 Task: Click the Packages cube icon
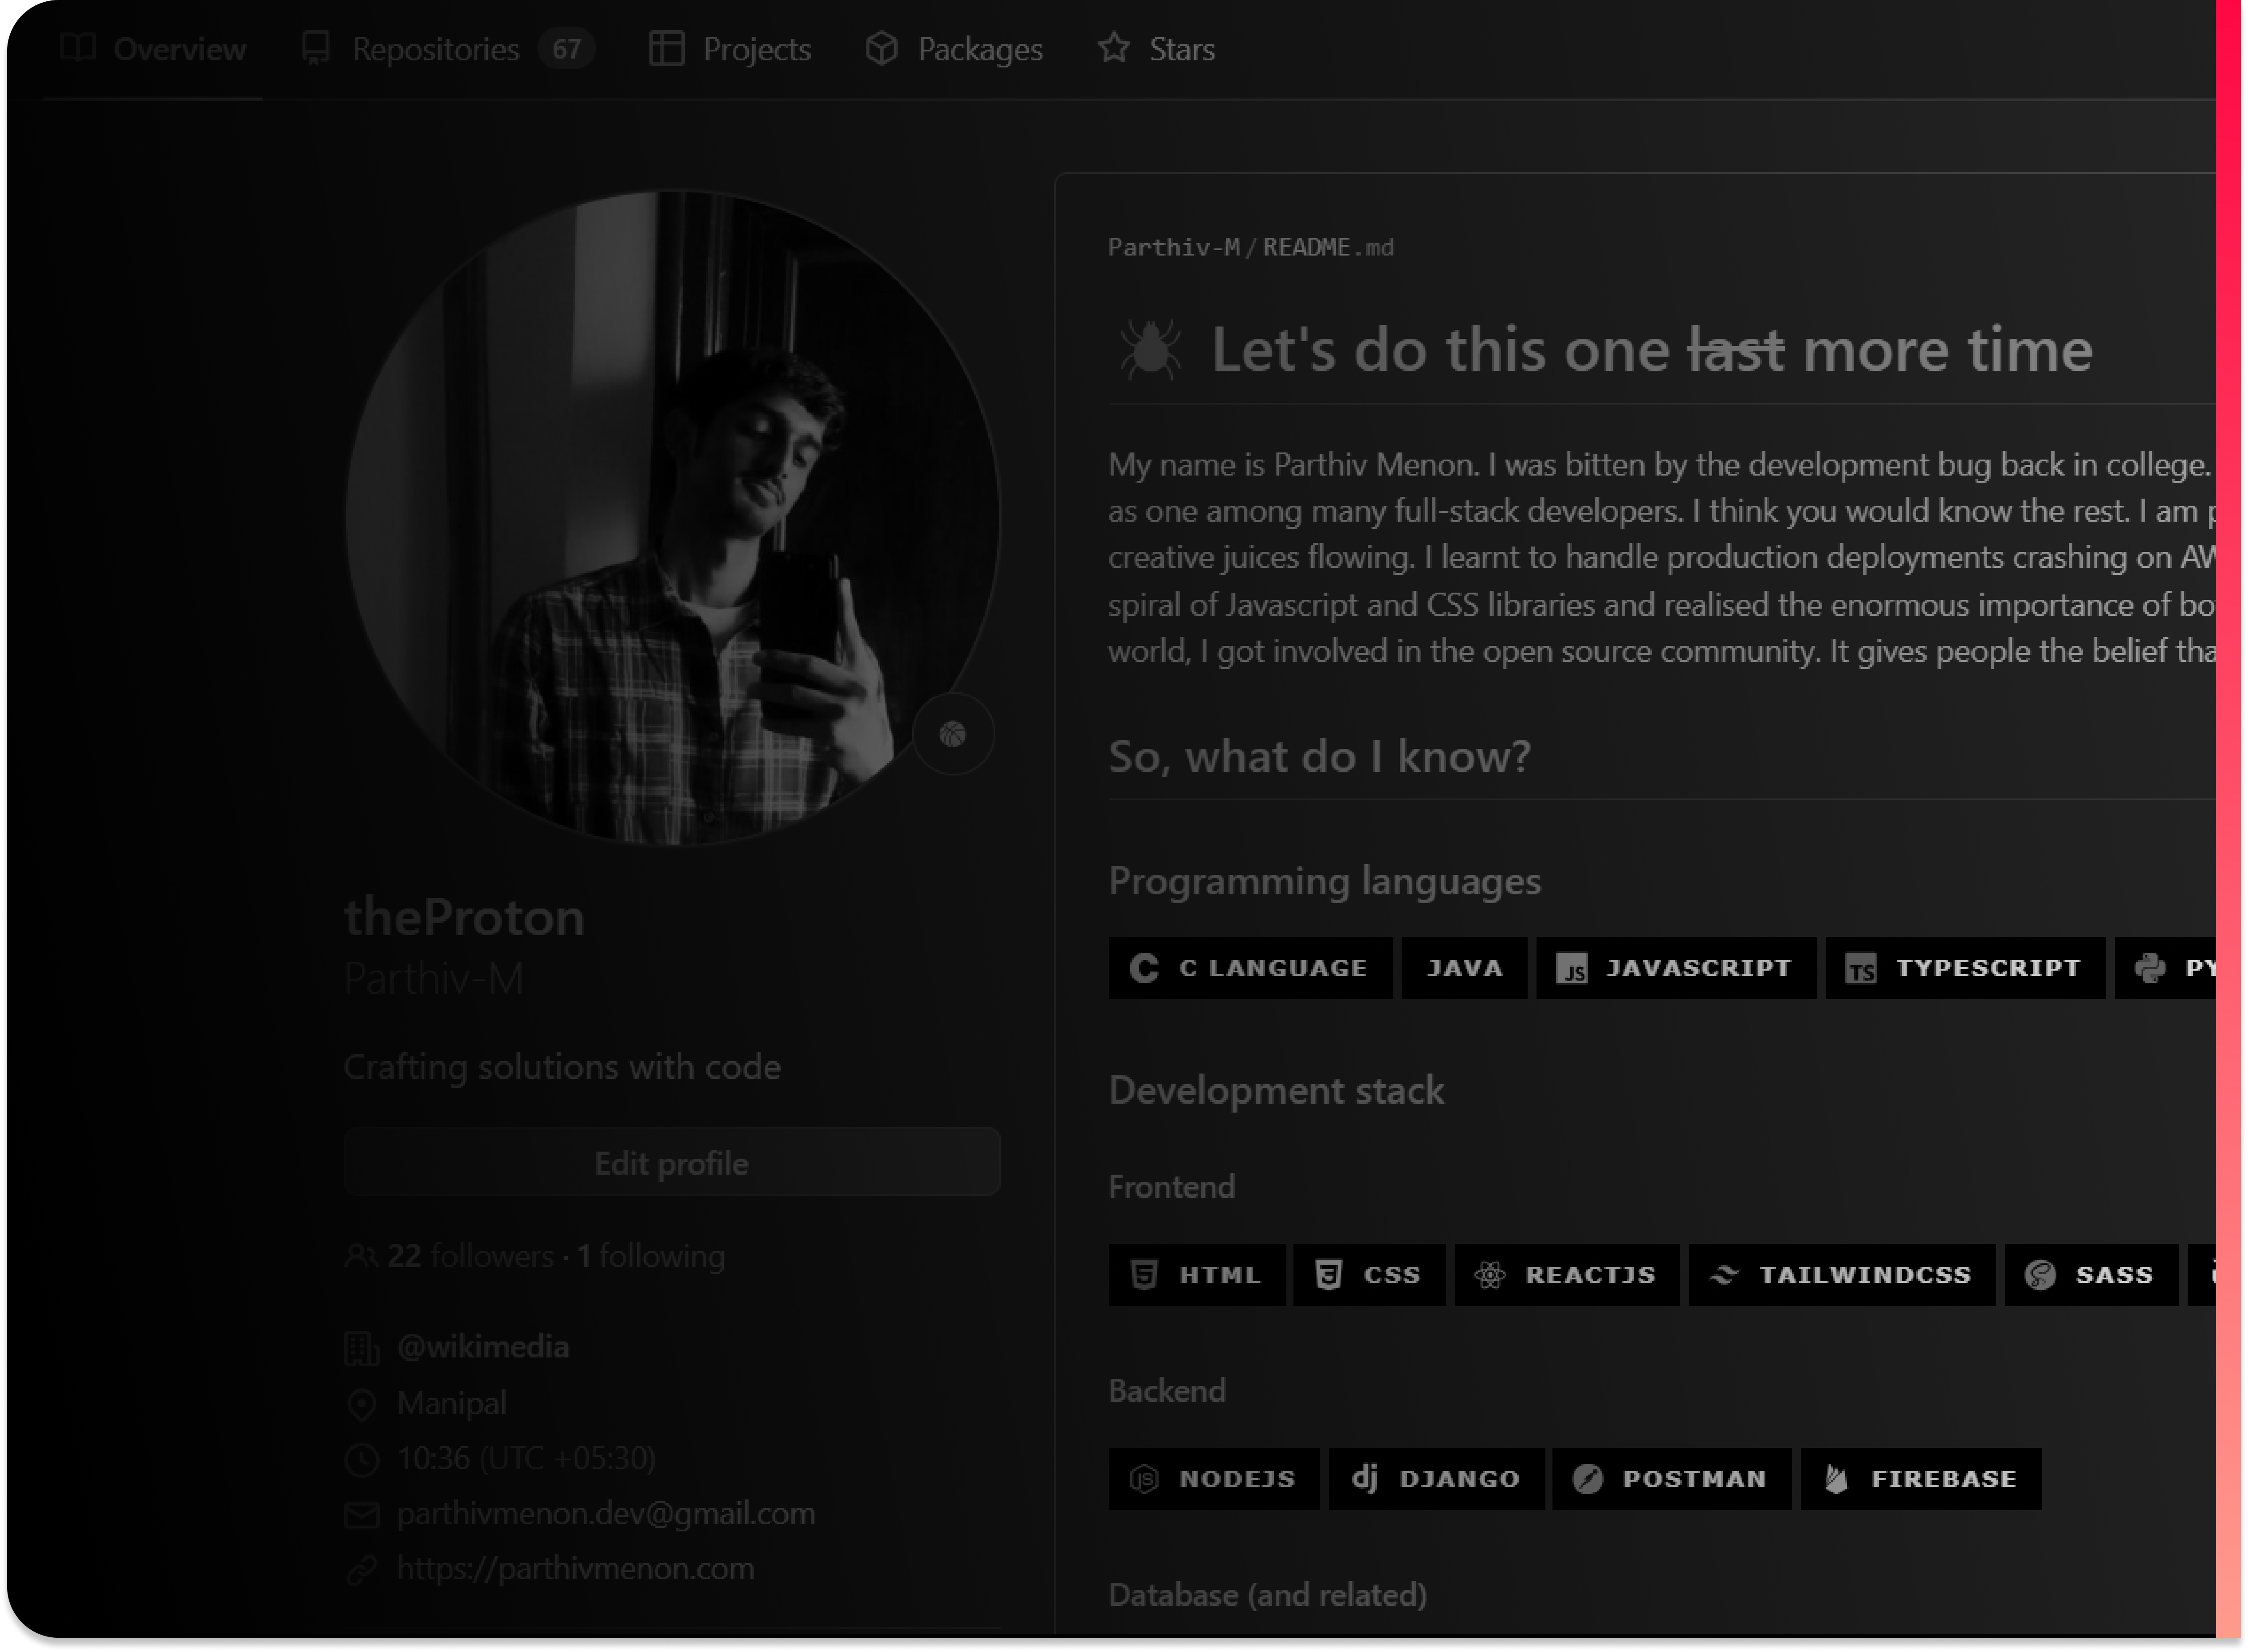pyautogui.click(x=881, y=48)
